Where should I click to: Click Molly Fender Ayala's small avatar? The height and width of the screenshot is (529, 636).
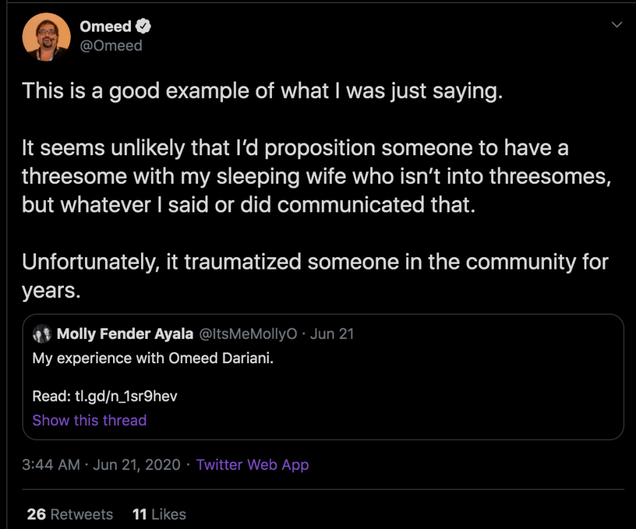coord(42,334)
